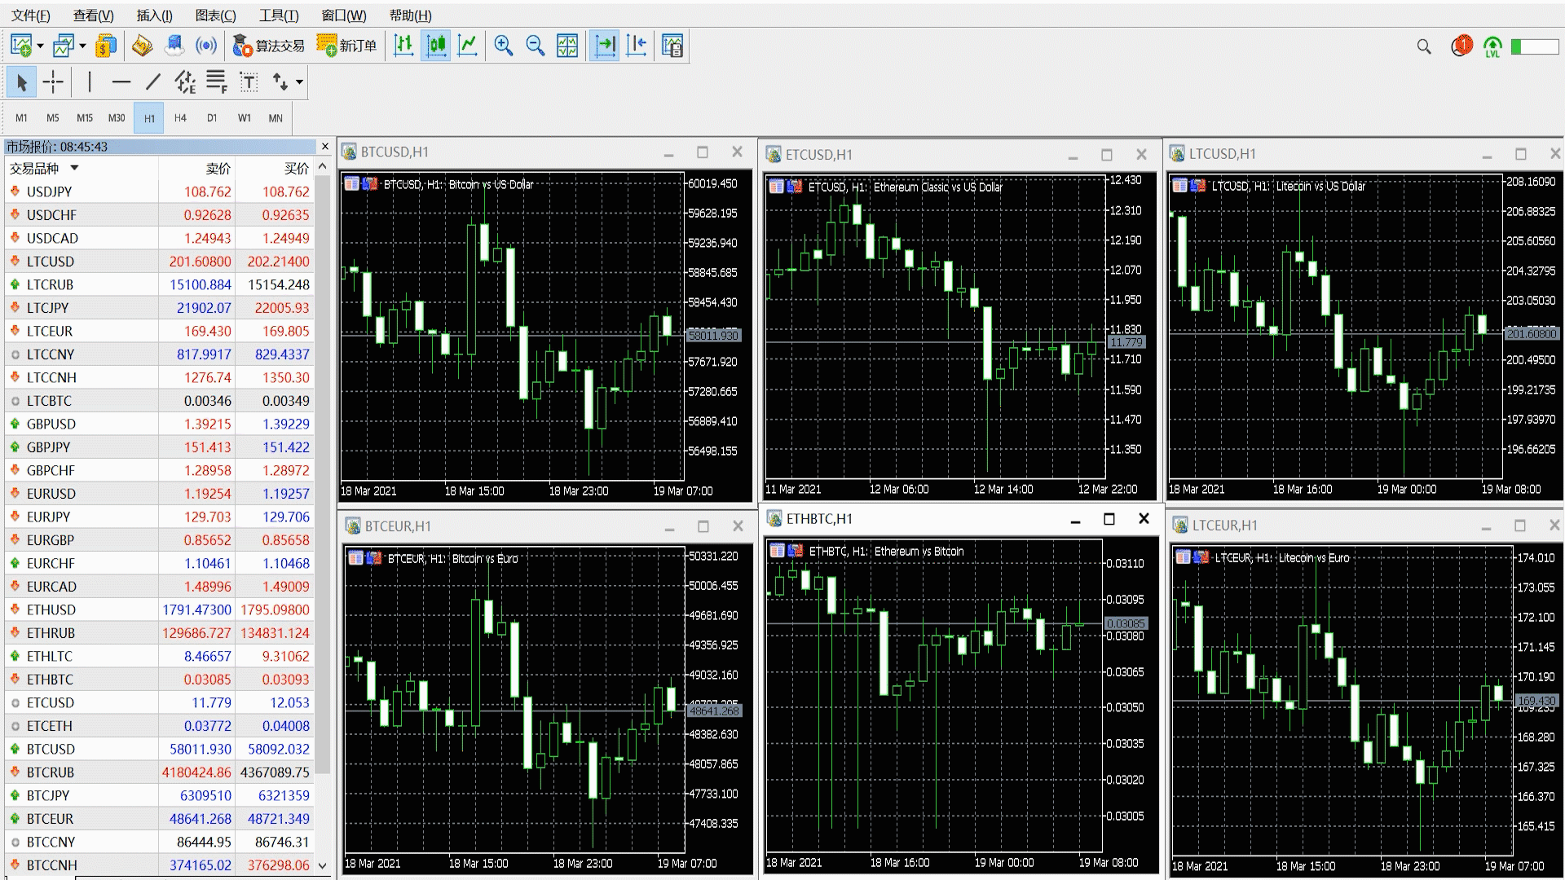Expand the arrow objects dropdown
This screenshot has width=1565, height=880.
pos(299,81)
